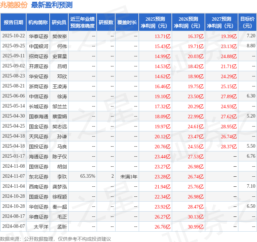This screenshot has height=242, width=257.
Task: Click the 东北证券 institution cell
Action: point(39,177)
